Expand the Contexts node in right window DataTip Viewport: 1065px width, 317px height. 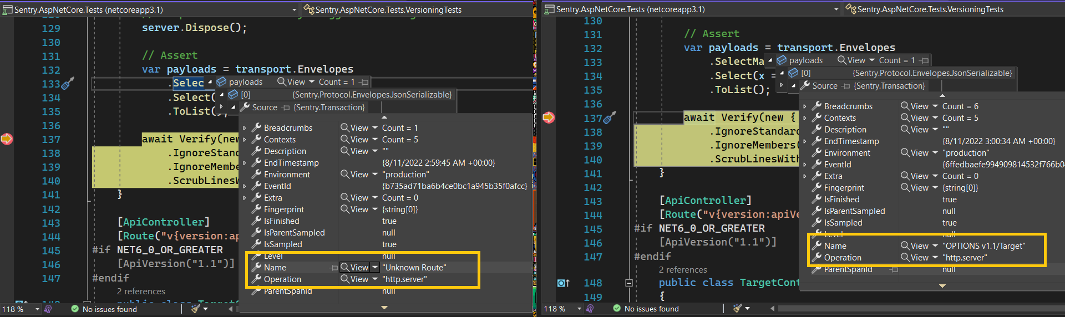click(805, 118)
